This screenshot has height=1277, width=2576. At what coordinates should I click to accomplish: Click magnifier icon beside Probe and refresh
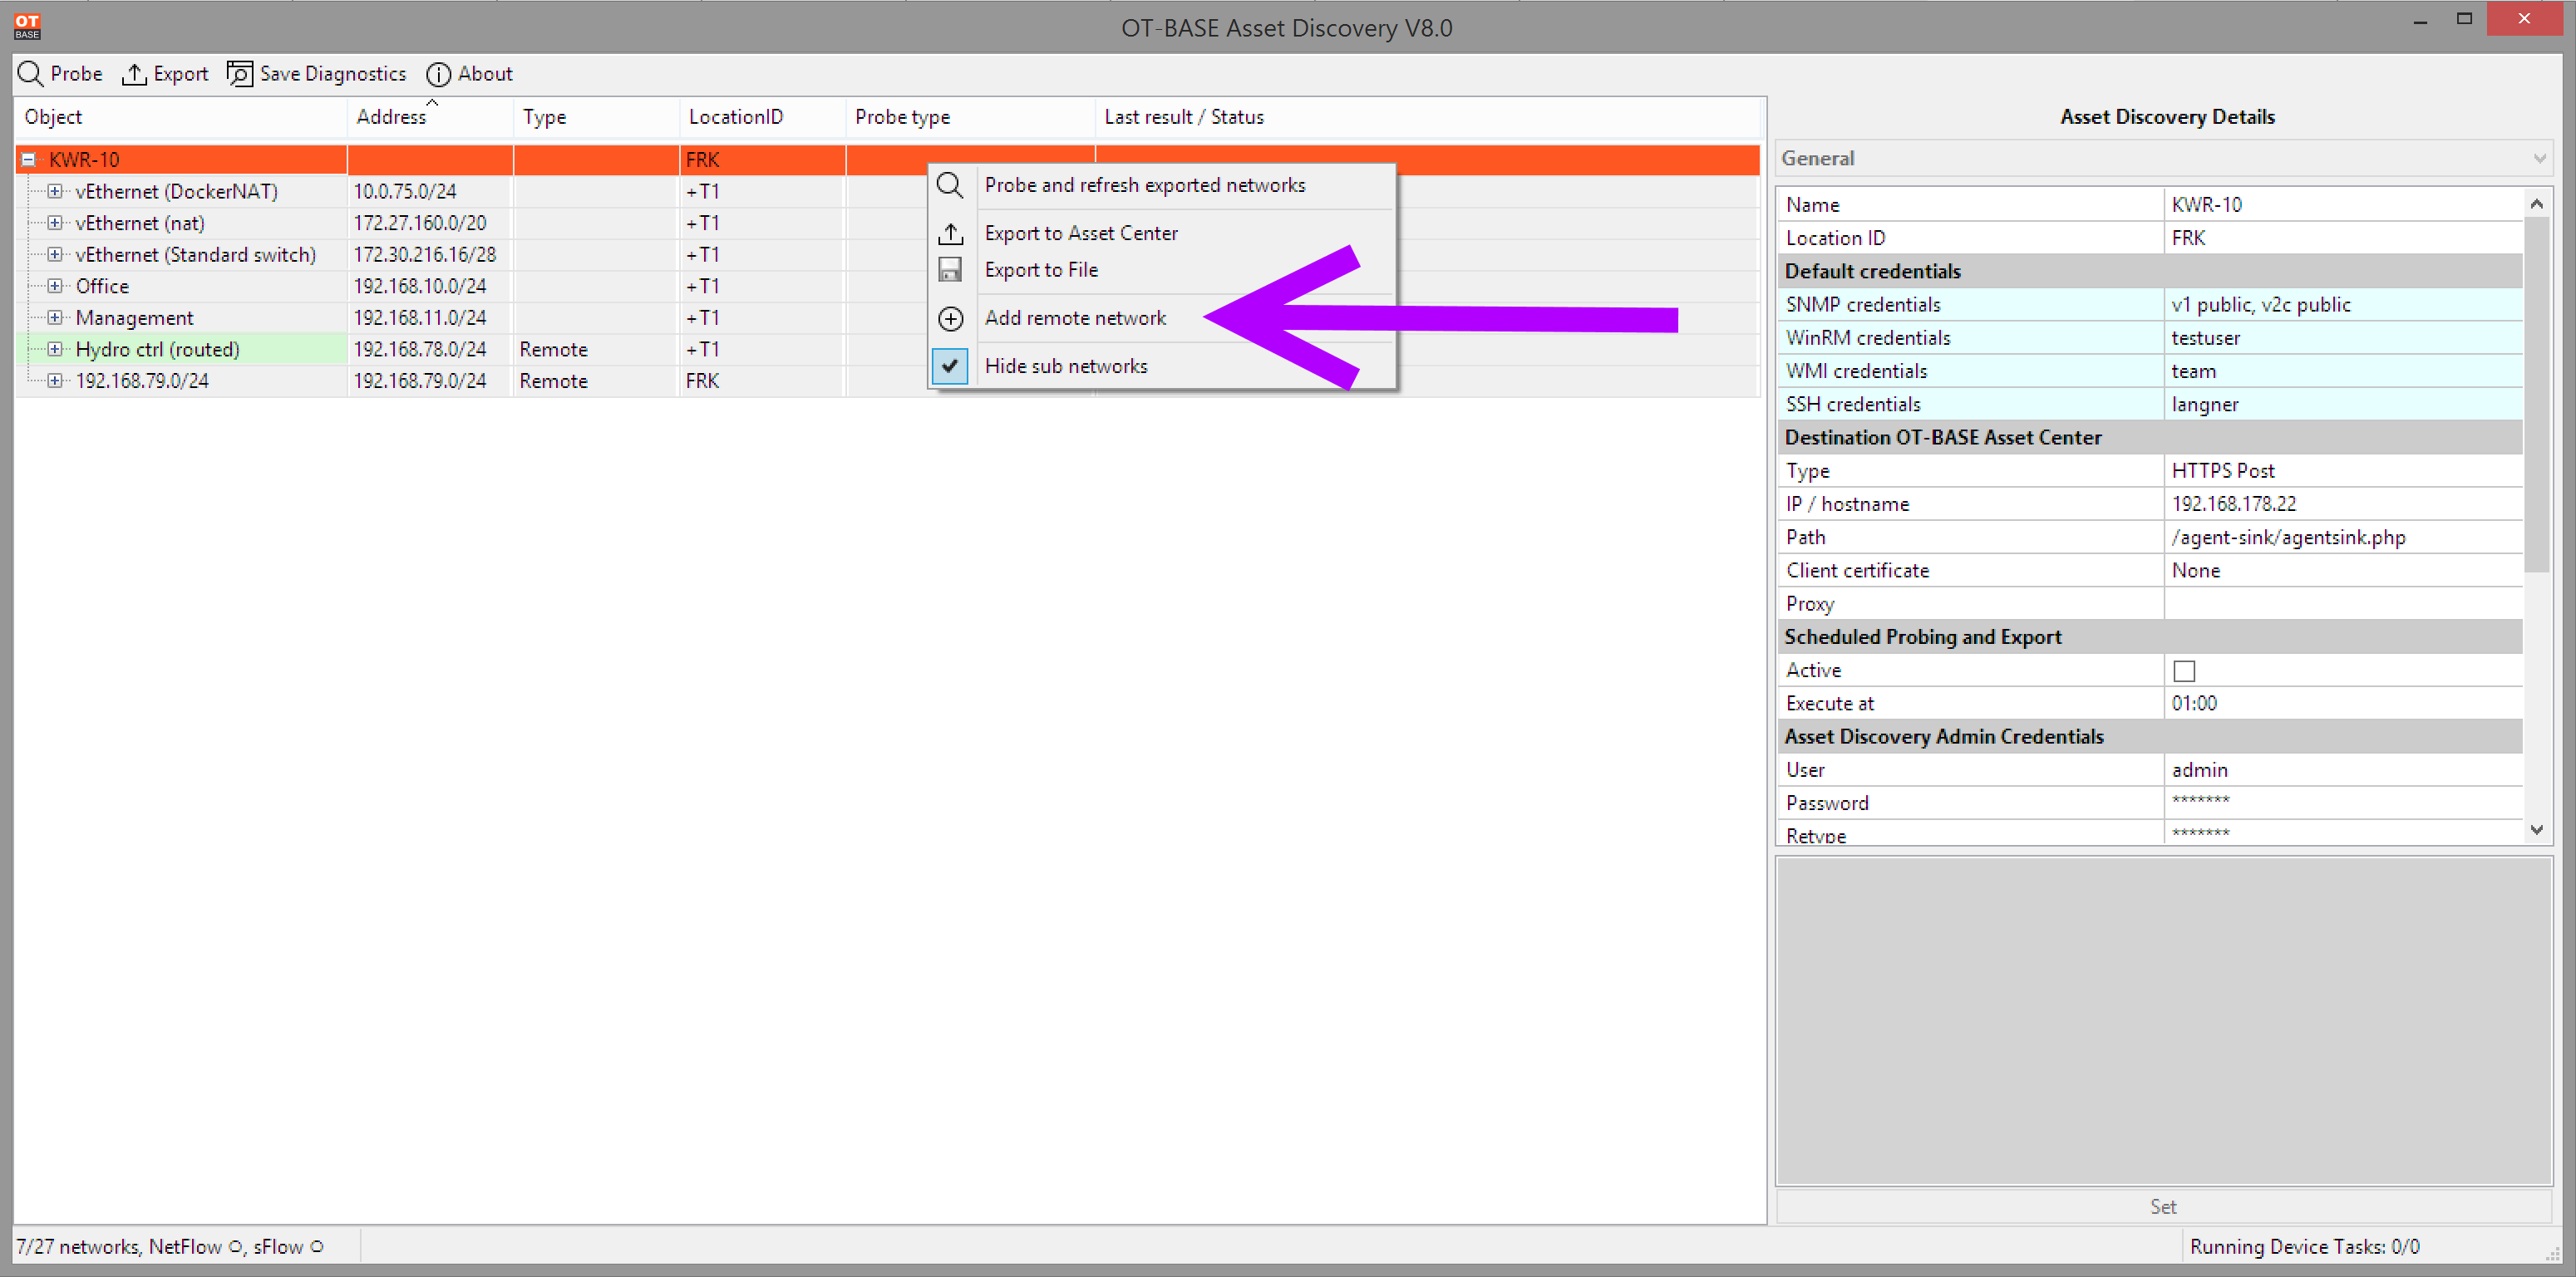point(950,186)
